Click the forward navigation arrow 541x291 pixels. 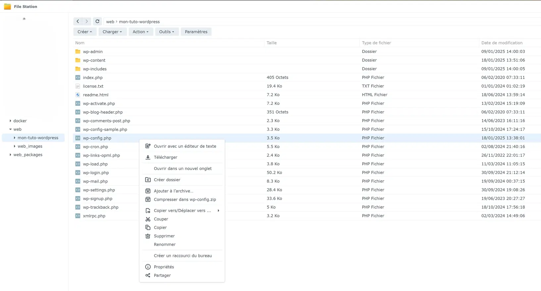point(87,21)
